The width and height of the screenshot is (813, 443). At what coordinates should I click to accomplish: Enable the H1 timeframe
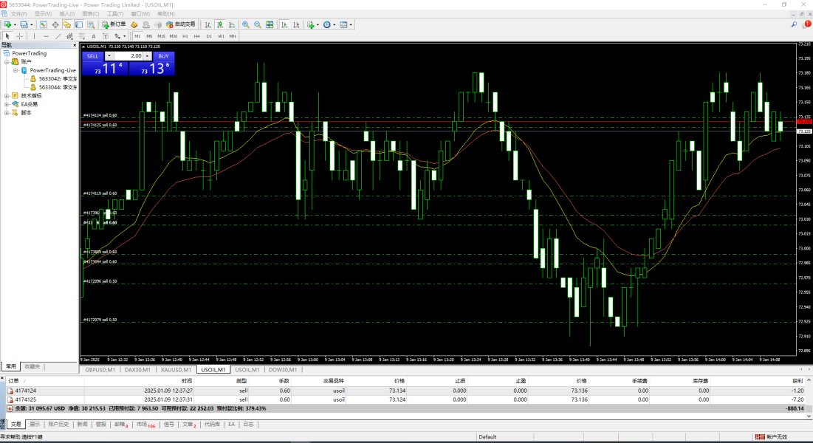pos(185,35)
